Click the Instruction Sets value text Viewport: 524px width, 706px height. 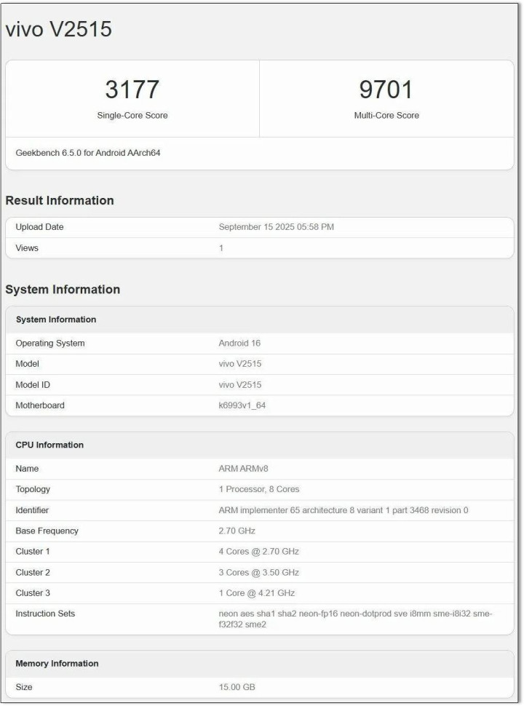[349, 619]
